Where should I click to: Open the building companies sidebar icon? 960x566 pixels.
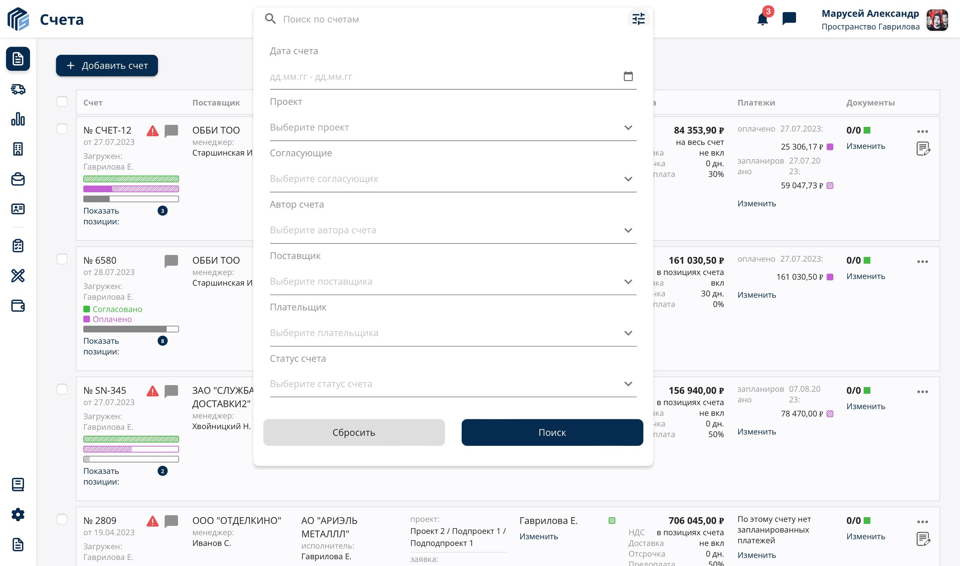[18, 149]
